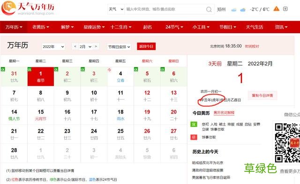
Task: Click the 天气万年历 site logo
Action: click(28, 8)
